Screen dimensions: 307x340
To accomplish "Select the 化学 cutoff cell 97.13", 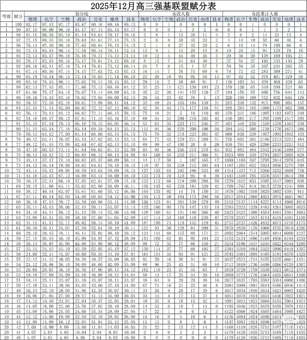I will pyautogui.click(x=48, y=24).
